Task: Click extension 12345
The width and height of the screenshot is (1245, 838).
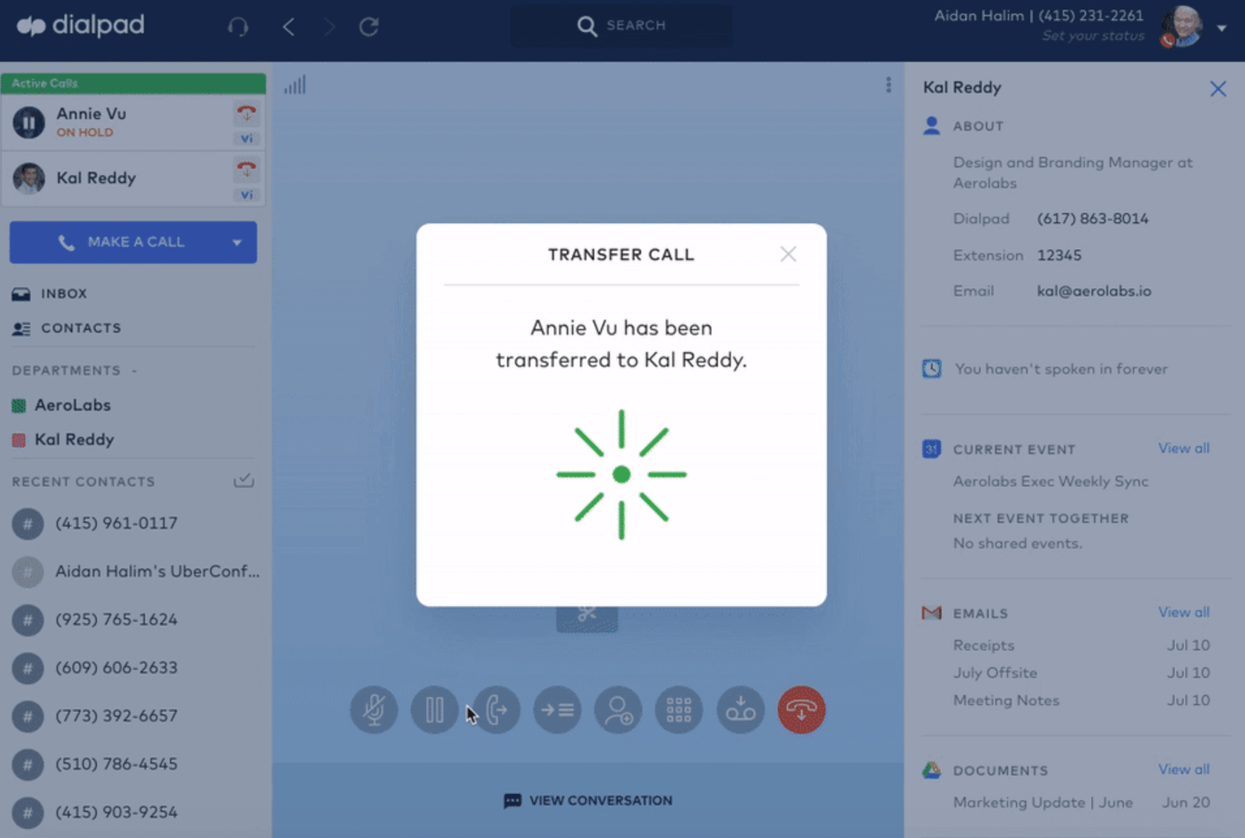Action: point(1059,256)
